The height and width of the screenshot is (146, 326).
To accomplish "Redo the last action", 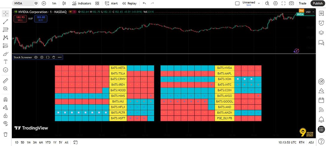I will tap(153, 3).
